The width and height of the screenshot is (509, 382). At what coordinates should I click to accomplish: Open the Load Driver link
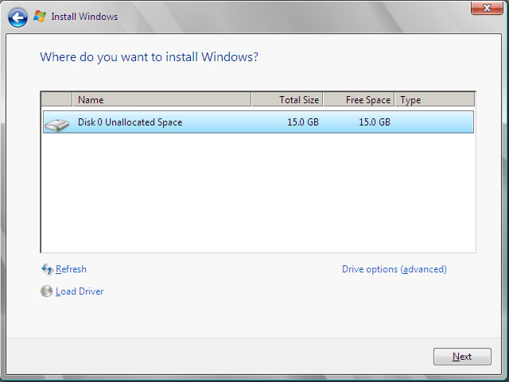coord(80,291)
